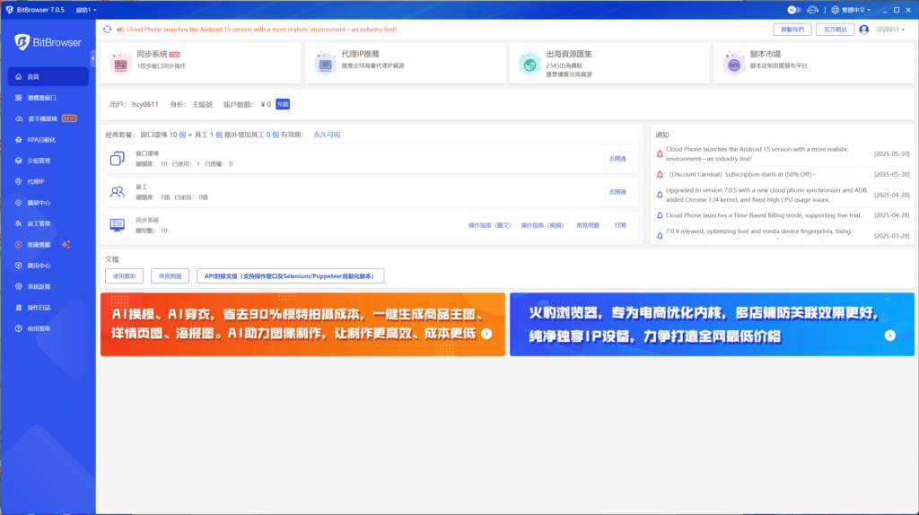This screenshot has height=515, width=919.
Task: Click the BitBrowser shield logo in sidebar
Action: coord(22,42)
